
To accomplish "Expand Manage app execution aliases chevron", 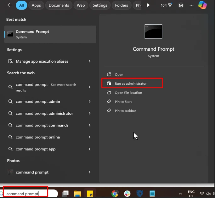I will (89, 61).
